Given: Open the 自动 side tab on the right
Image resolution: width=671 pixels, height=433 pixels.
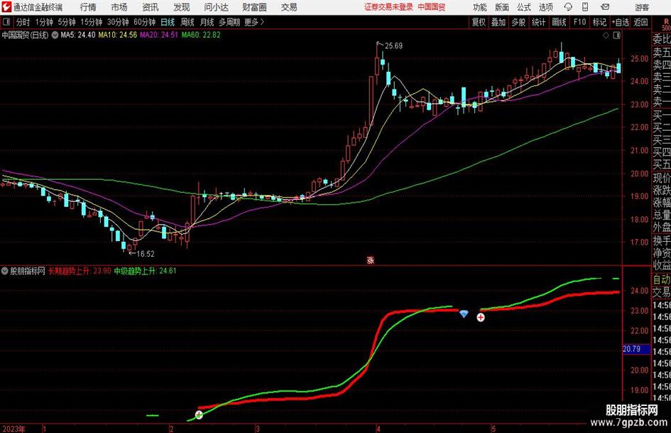Looking at the screenshot, I should 662,279.
